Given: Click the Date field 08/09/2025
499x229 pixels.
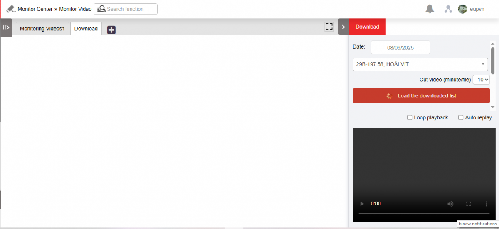Looking at the screenshot, I should (400, 47).
